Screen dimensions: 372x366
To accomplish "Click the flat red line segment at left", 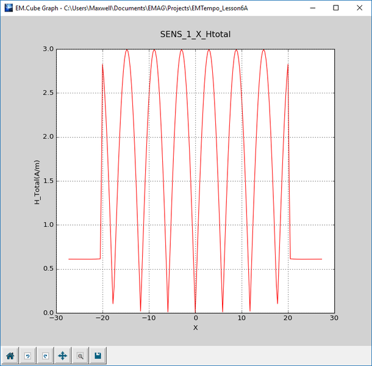I will pos(84,259).
